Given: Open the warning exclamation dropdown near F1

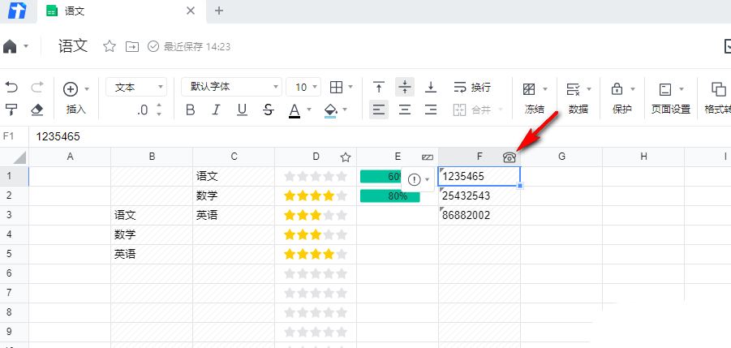Looking at the screenshot, I should pos(418,180).
